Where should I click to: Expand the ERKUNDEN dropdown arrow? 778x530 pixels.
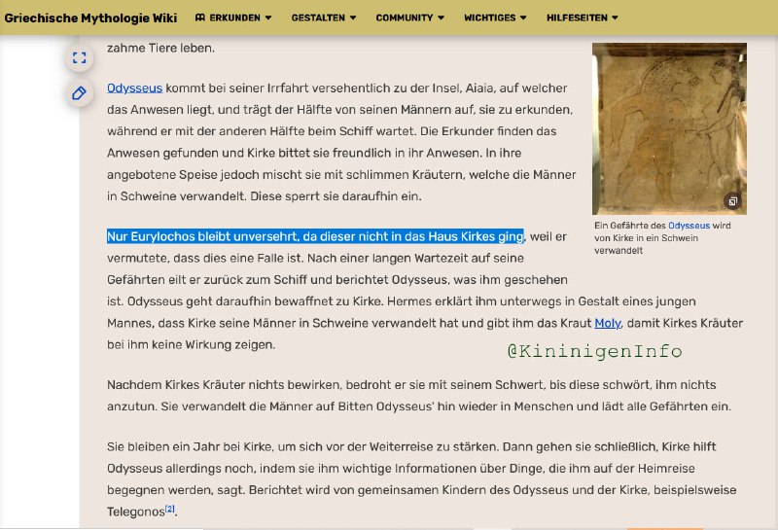268,18
